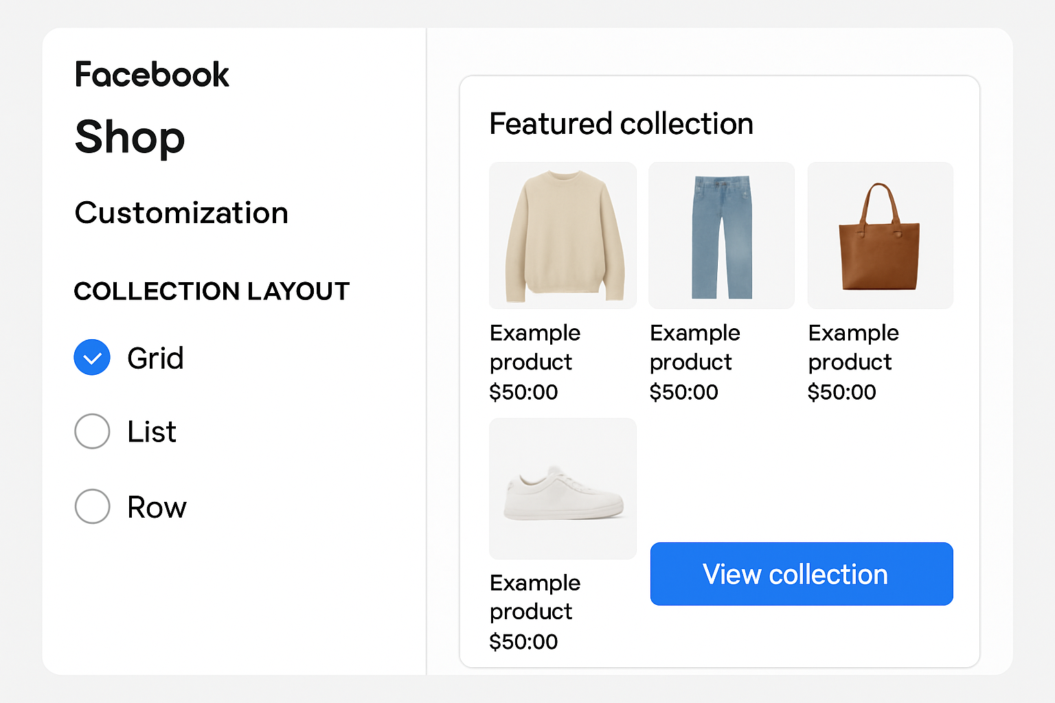Select the blue jeans product image
This screenshot has width=1055, height=703.
pos(721,235)
